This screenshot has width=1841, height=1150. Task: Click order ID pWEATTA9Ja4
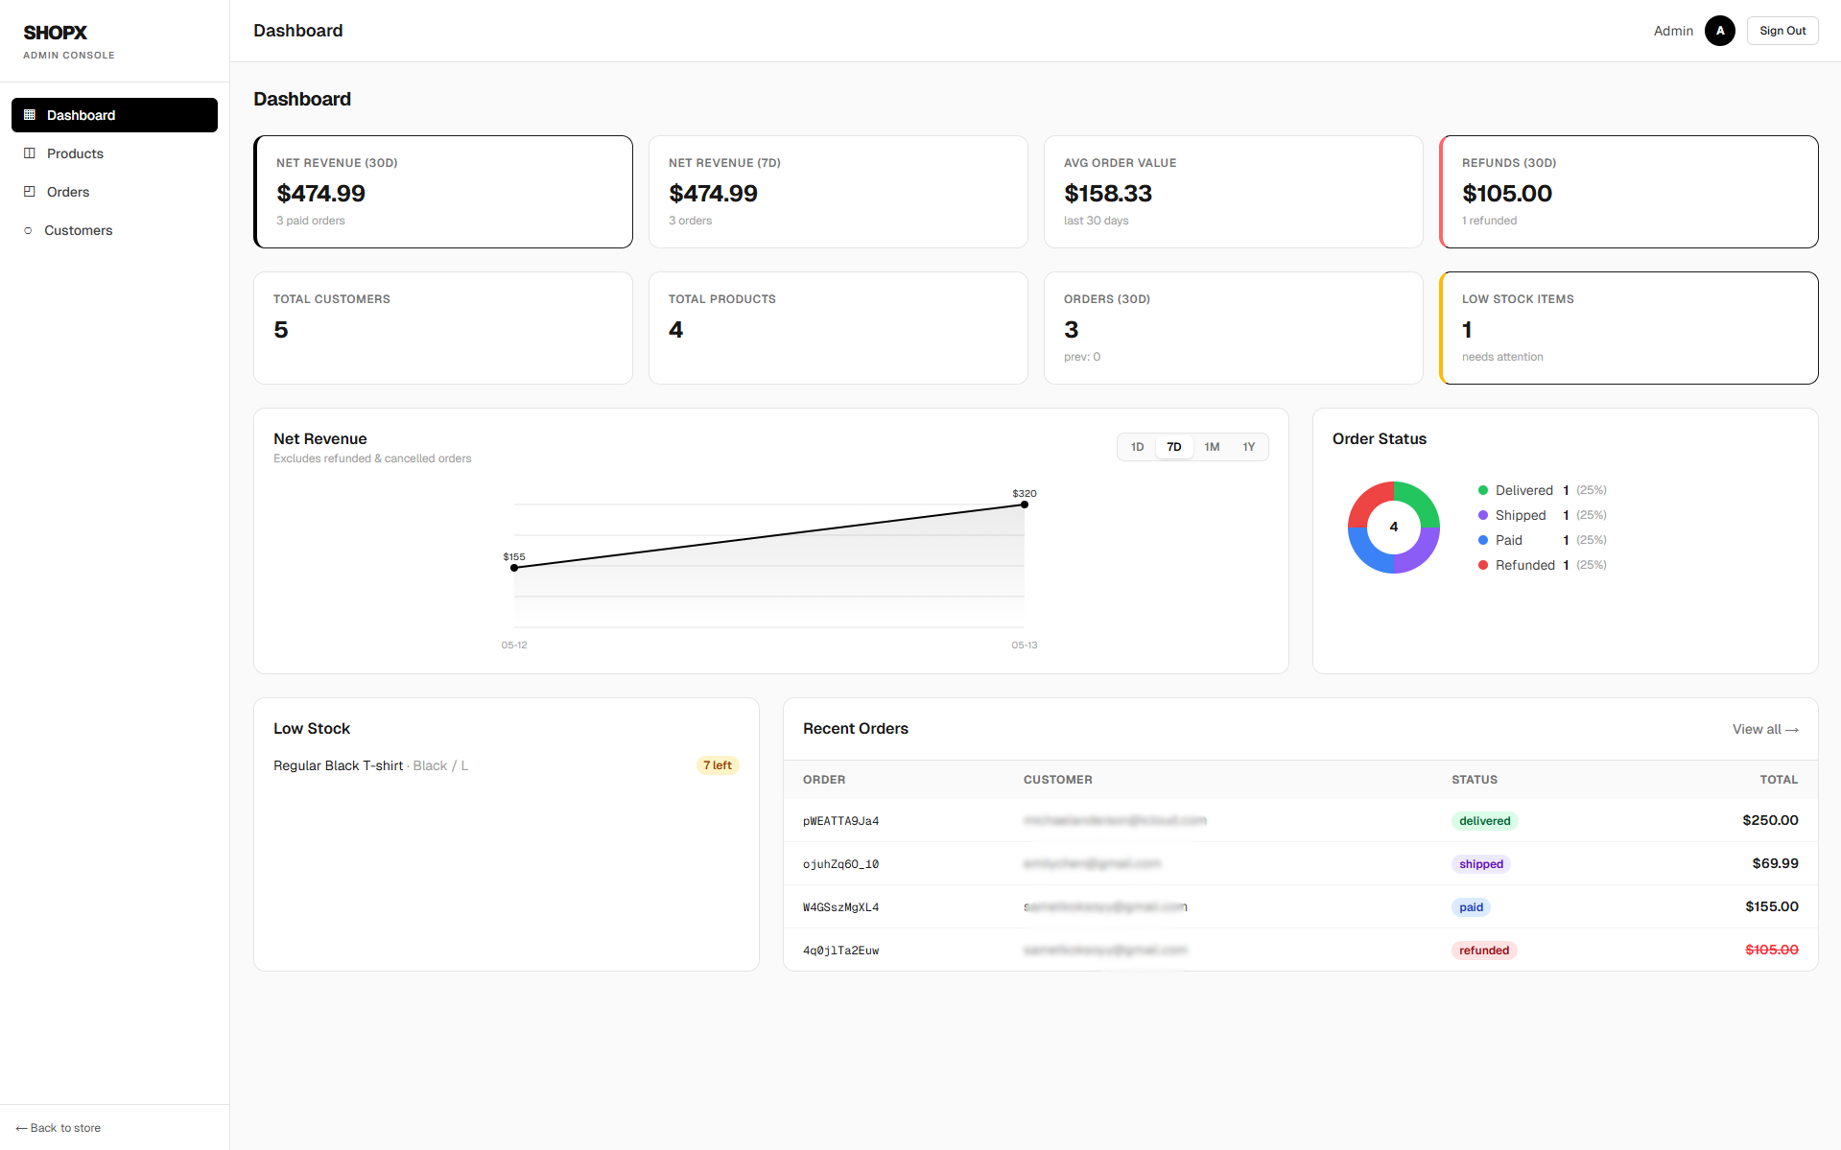coord(840,821)
